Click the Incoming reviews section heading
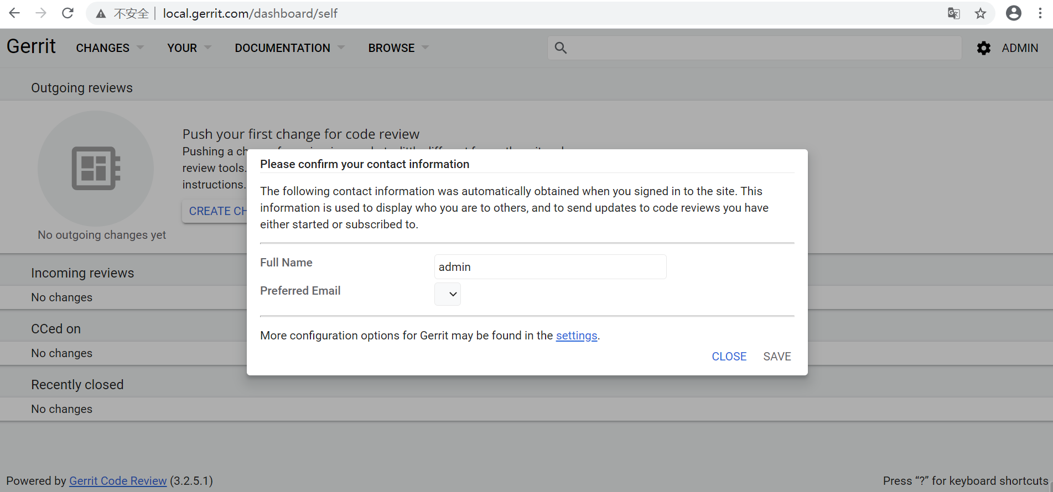This screenshot has height=492, width=1053. pyautogui.click(x=82, y=273)
